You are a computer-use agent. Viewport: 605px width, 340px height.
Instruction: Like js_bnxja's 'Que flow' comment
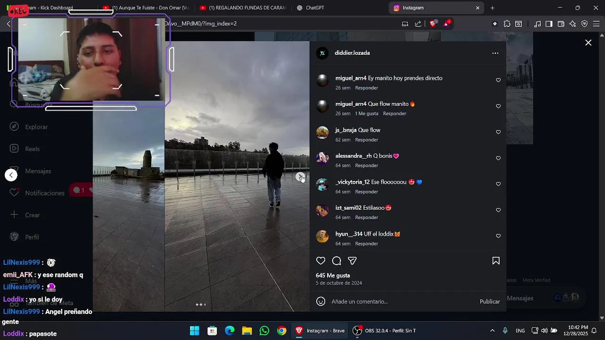coord(498,132)
